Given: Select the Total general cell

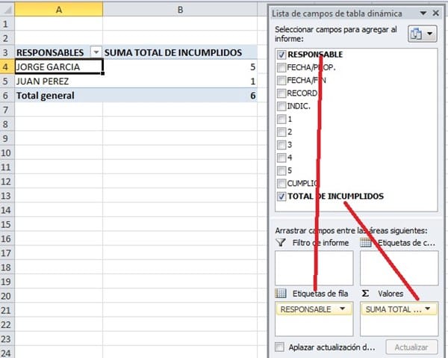Looking at the screenshot, I should pos(58,96).
